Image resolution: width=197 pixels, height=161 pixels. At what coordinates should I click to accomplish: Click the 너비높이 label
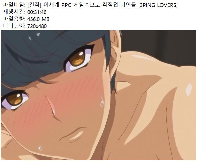[x=14, y=26]
